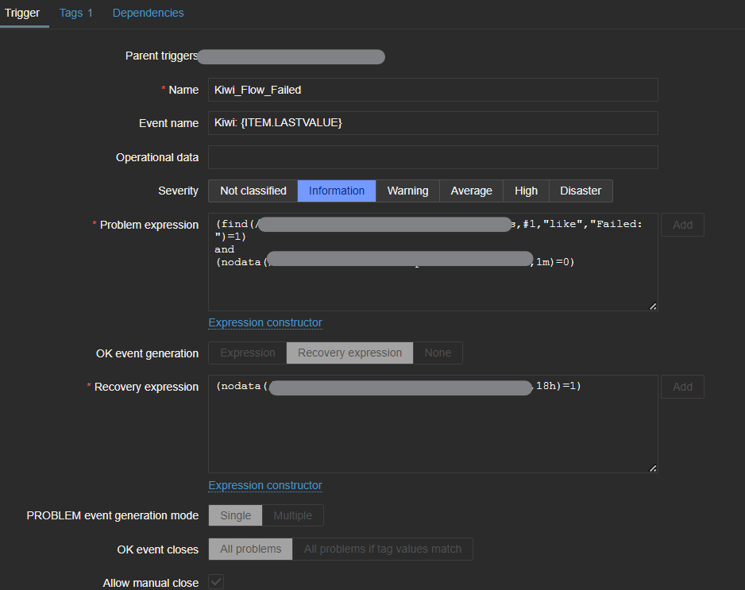This screenshot has width=745, height=590.
Task: Open Expression constructor under Problem expression
Action: pos(265,322)
